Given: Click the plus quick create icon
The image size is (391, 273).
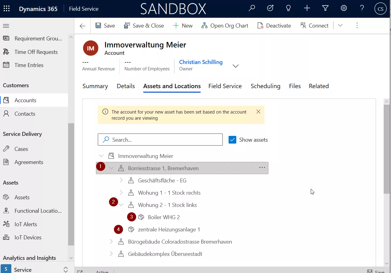Looking at the screenshot, I should [307, 9].
